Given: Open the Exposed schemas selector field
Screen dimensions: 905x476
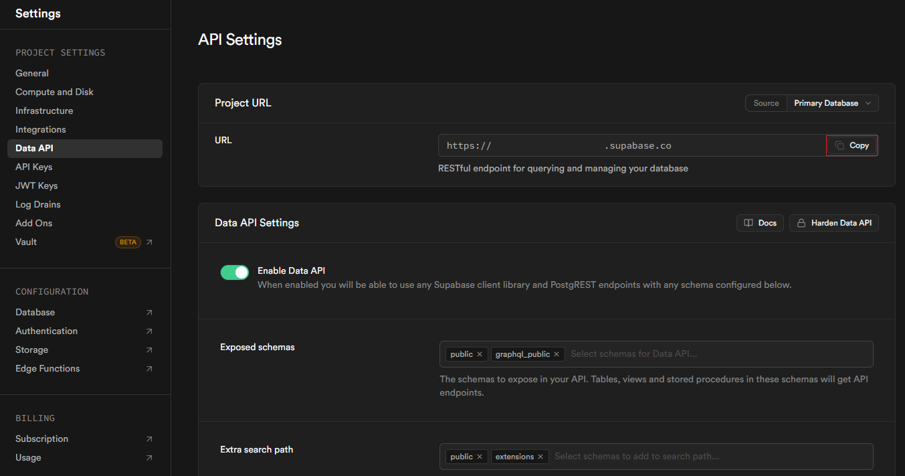Looking at the screenshot, I should pos(716,354).
